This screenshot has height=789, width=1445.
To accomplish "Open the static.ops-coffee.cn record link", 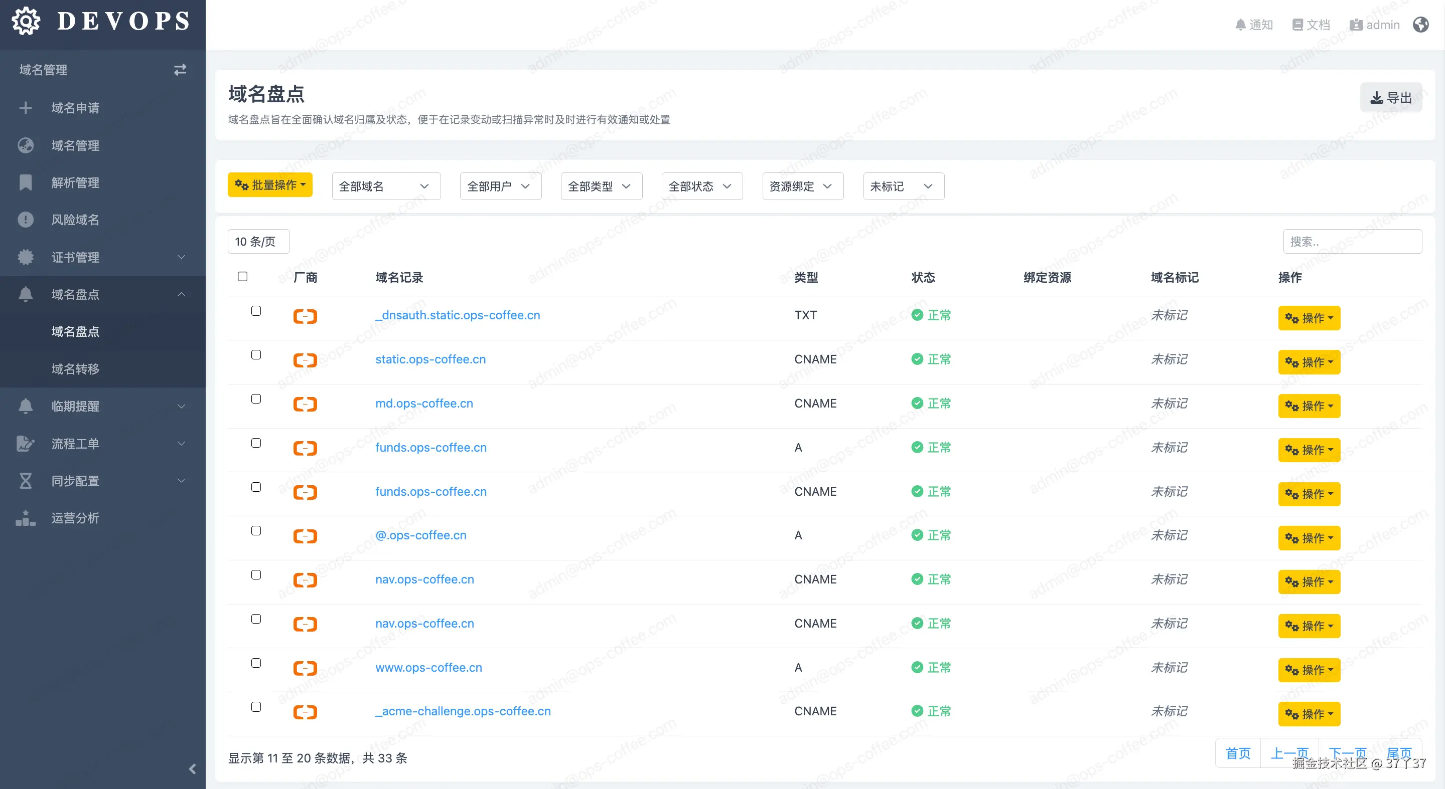I will pos(430,359).
